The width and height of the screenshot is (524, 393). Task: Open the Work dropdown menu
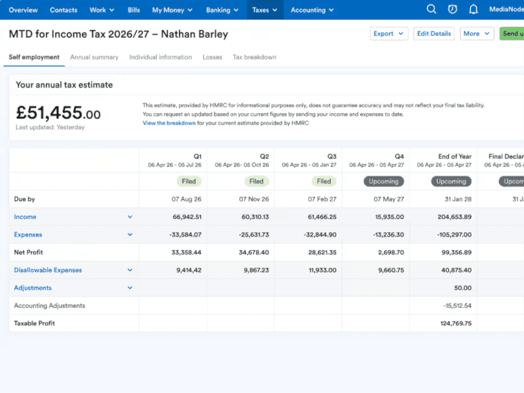click(102, 10)
